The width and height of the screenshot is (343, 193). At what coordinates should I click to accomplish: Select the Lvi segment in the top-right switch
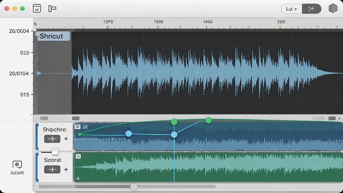click(x=292, y=9)
